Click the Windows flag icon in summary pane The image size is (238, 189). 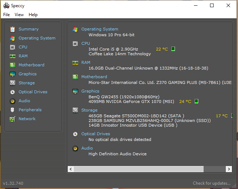pos(75,29)
